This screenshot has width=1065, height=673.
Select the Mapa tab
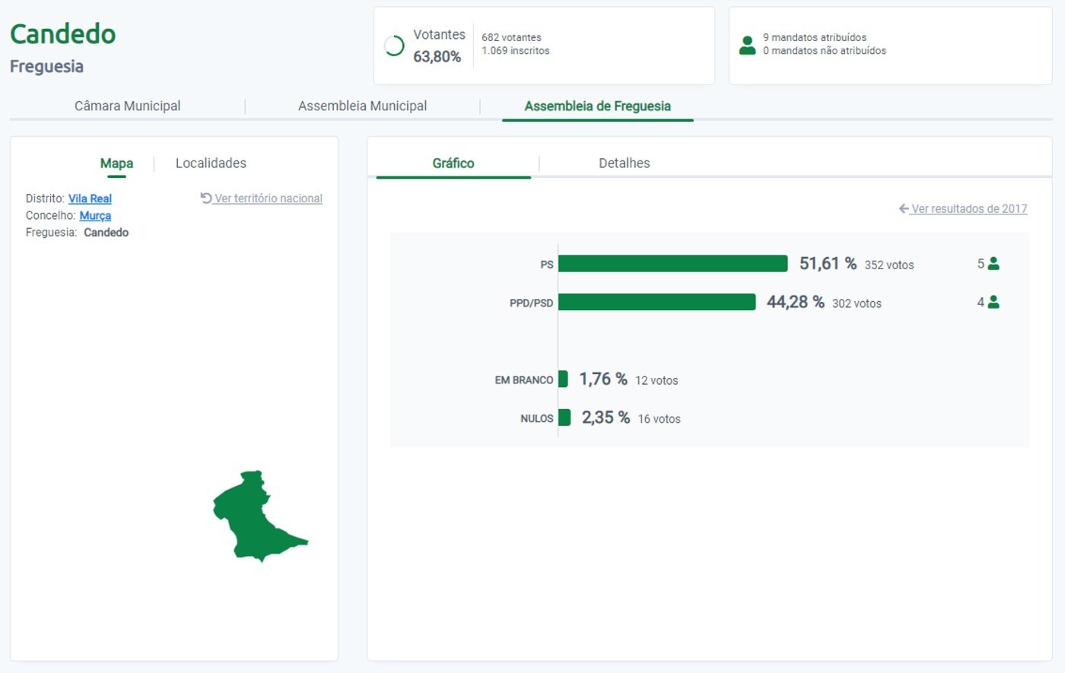(x=116, y=163)
